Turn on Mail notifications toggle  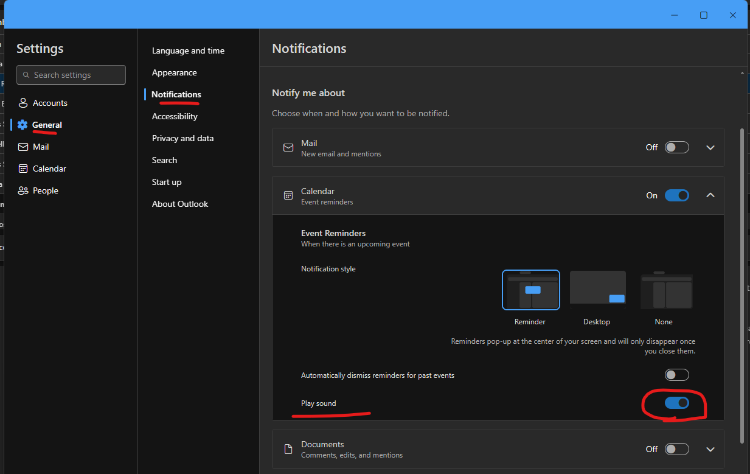click(676, 147)
